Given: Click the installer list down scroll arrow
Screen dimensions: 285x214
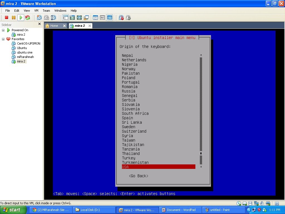Looking at the screenshot, I should pyautogui.click(x=201, y=167).
